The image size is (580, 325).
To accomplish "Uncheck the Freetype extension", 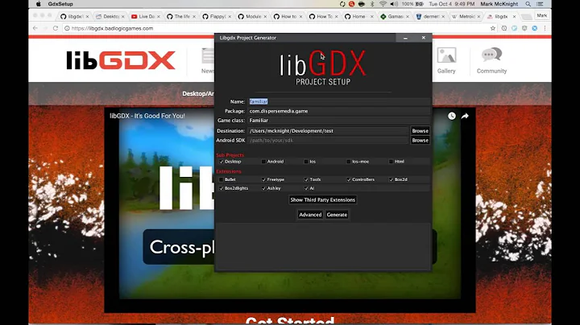I will click(x=263, y=179).
